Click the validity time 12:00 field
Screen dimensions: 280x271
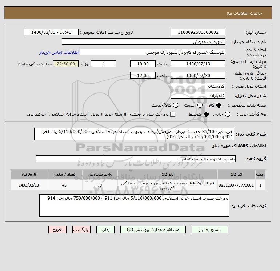[x=143, y=75]
